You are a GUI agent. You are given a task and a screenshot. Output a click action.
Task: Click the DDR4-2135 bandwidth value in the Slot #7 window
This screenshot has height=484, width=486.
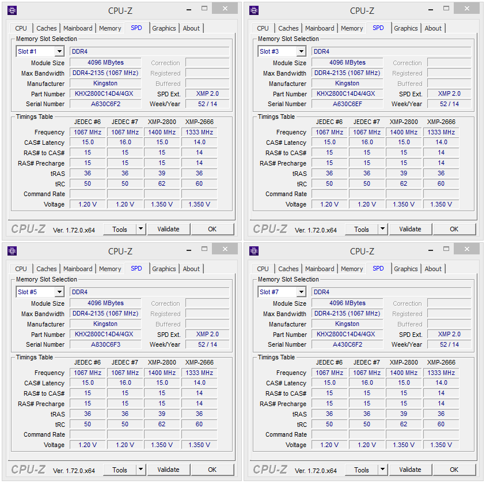pyautogui.click(x=347, y=314)
